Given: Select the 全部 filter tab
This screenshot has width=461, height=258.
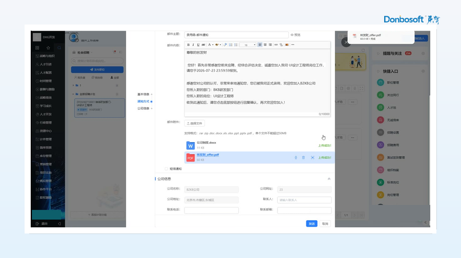Looking at the screenshot, I should pos(115,78).
